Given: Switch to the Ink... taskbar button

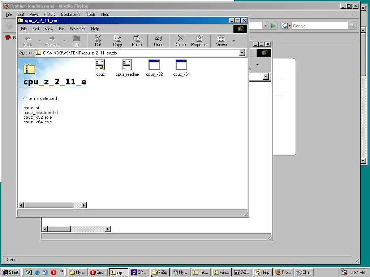Looking at the screenshot, I should pos(201,272).
